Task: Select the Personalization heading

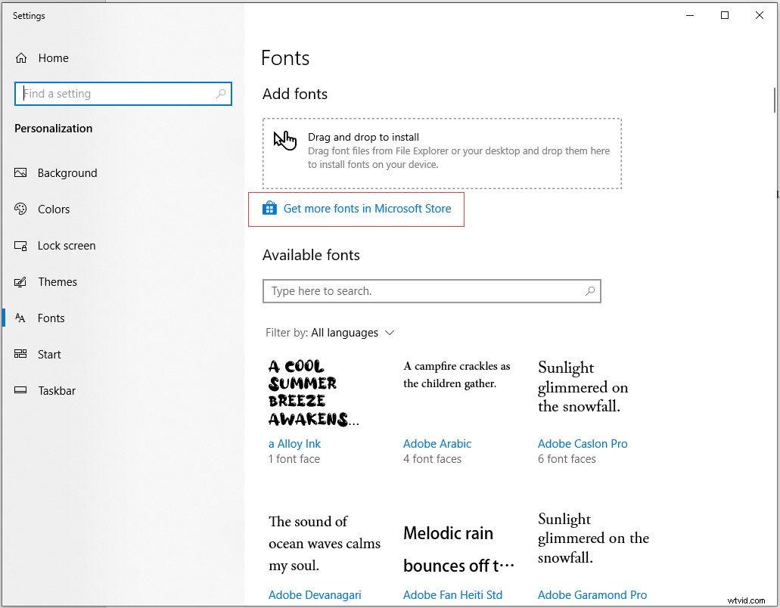Action: [53, 129]
